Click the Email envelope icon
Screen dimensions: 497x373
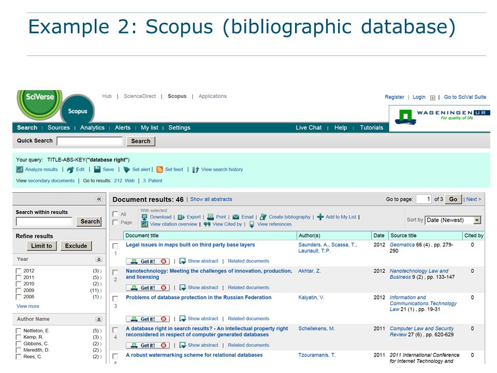coord(236,217)
